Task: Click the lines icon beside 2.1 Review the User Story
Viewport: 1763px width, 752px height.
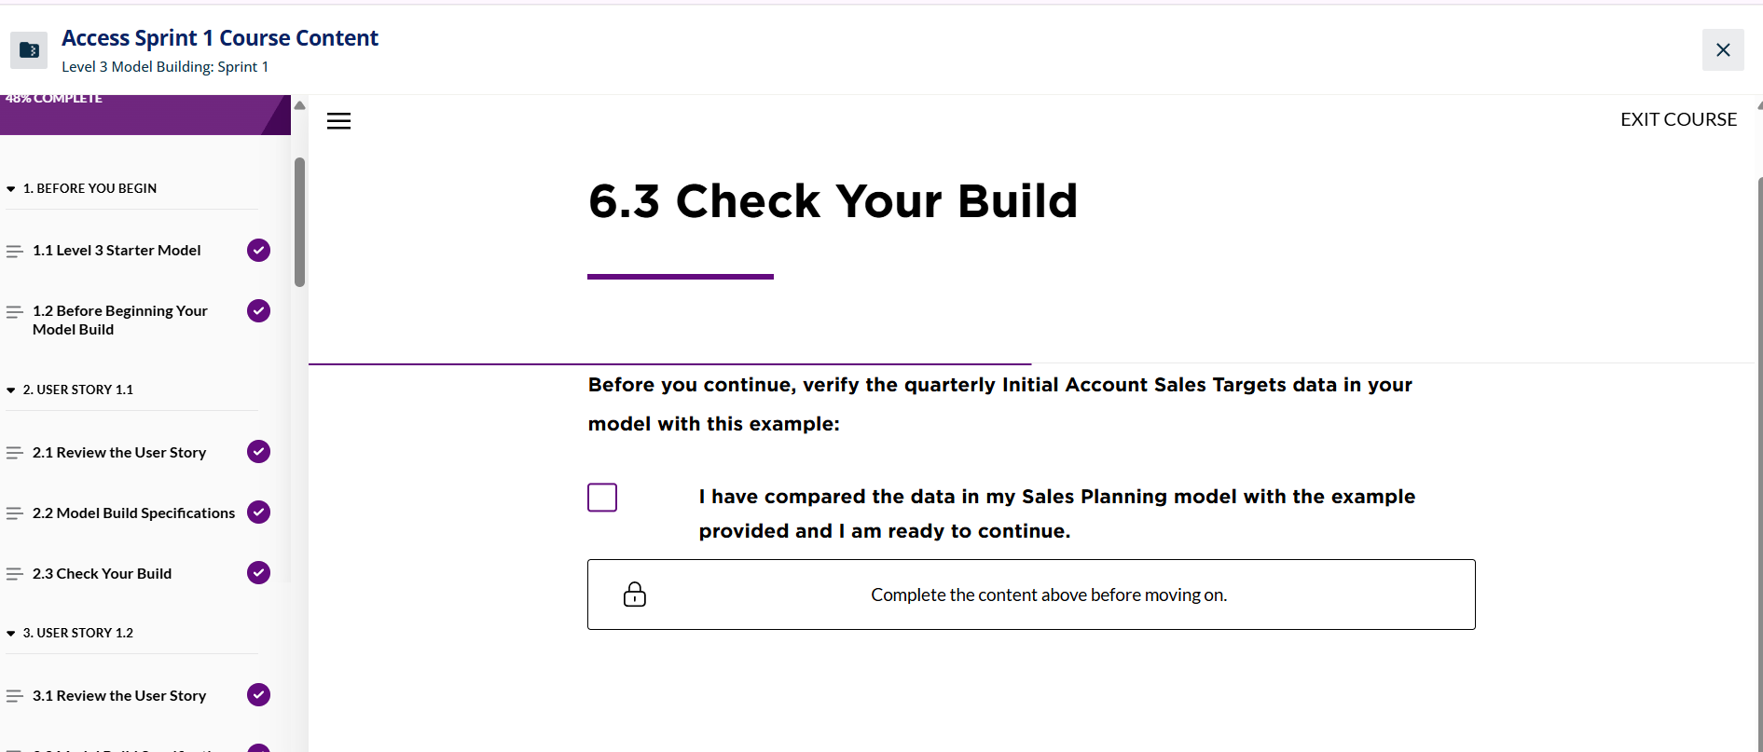Action: click(x=14, y=453)
